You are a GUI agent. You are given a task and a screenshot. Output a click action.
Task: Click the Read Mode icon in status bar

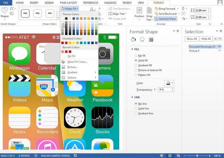162,156
